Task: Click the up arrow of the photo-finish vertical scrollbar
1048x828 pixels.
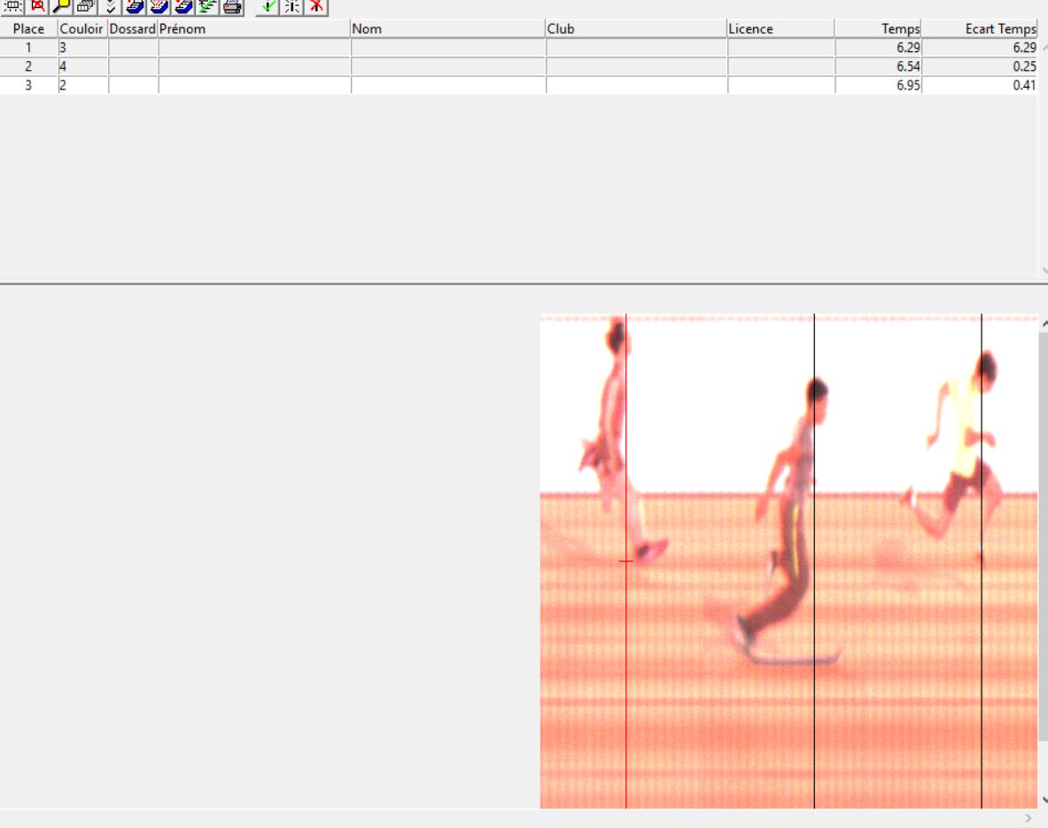Action: point(1044,324)
